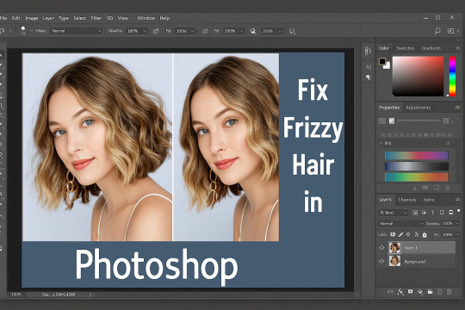The width and height of the screenshot is (465, 310).
Task: Create a new group folder icon
Action: 430,292
